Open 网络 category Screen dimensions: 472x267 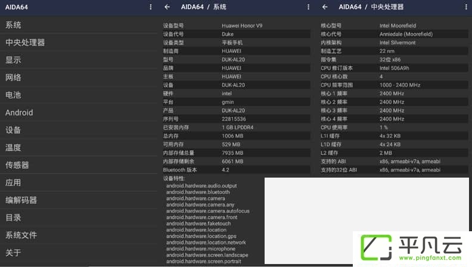point(79,77)
